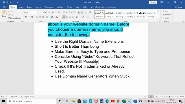This screenshot has width=185, height=104.
Task: Align text to the right
Action: pos(70,17)
